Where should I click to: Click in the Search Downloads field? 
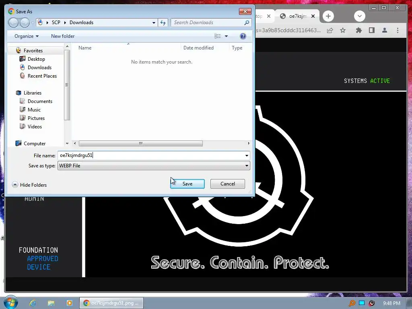tap(208, 23)
